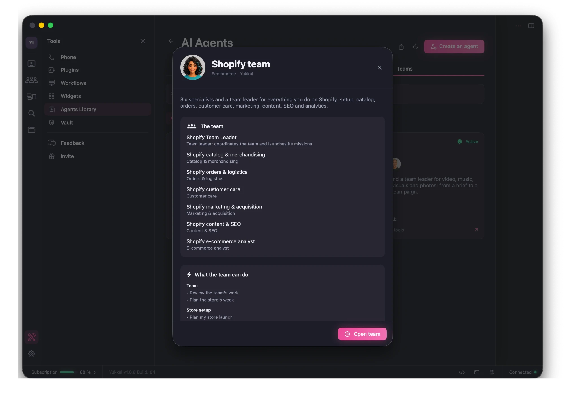Viewport: 565px width, 408px height.
Task: Open Feedback in Tools list
Action: click(97, 143)
